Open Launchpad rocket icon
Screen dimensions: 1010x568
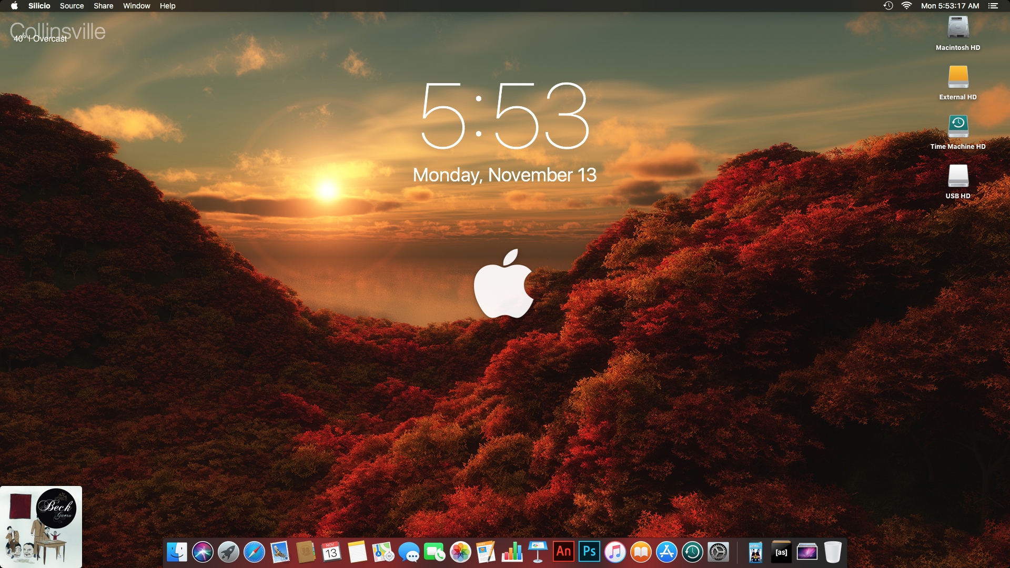pos(228,552)
